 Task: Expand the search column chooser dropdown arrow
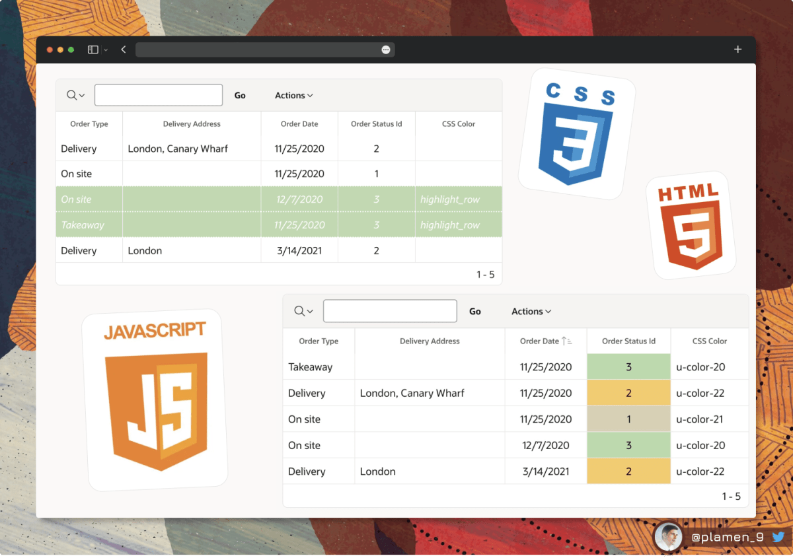point(81,94)
